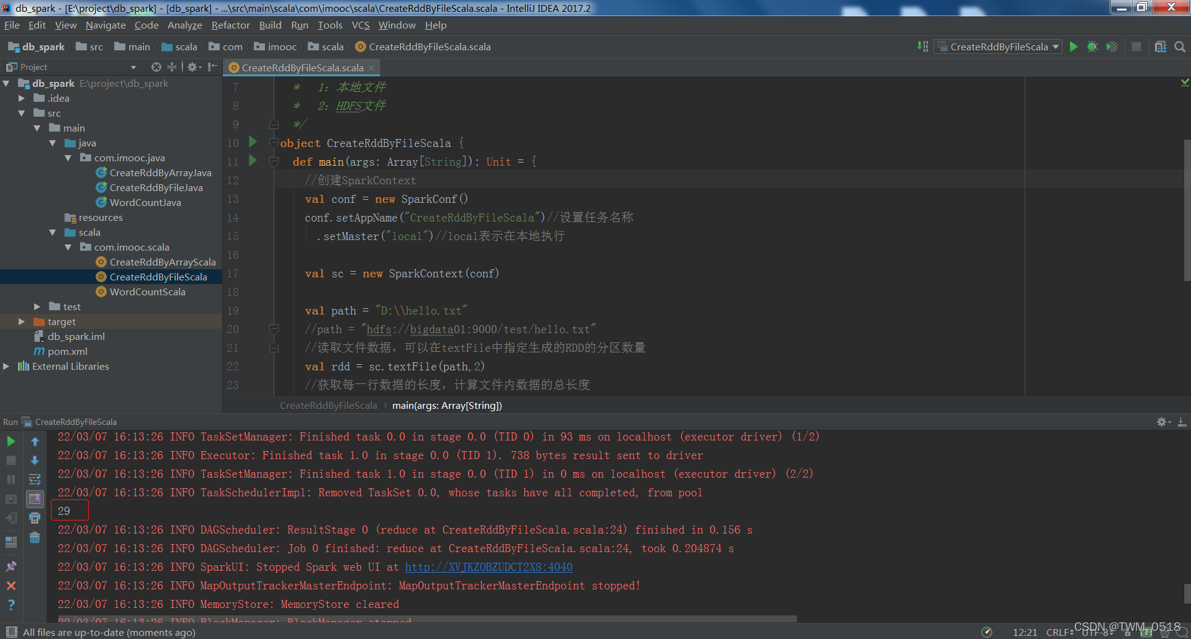Rerun the program from the Run panel
The image size is (1191, 639).
11,442
